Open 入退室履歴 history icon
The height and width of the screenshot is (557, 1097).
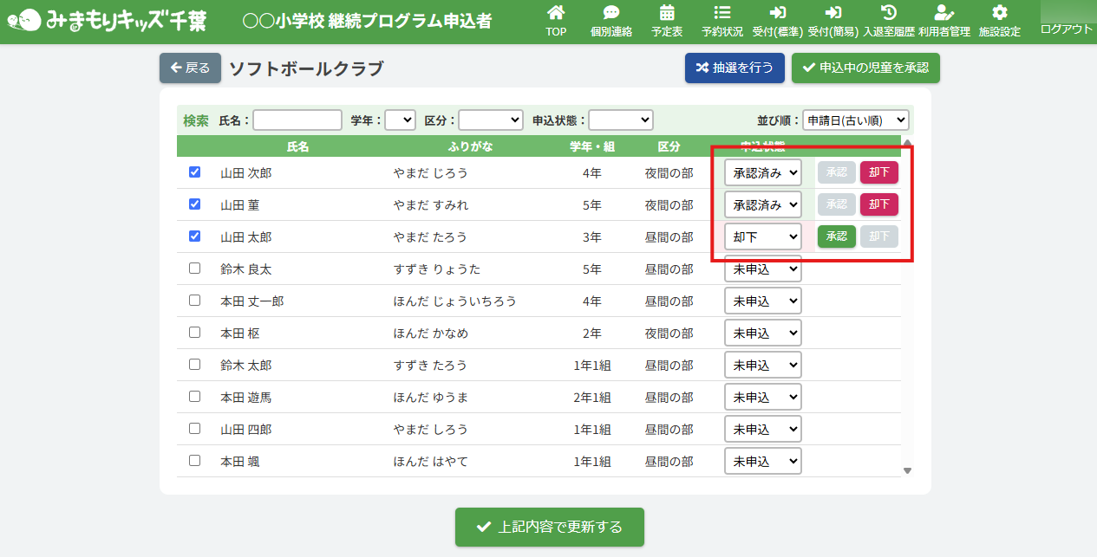888,13
